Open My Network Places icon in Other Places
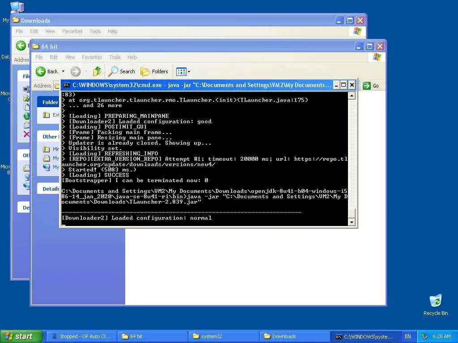Screen dimensions: 458x343 tap(46, 167)
